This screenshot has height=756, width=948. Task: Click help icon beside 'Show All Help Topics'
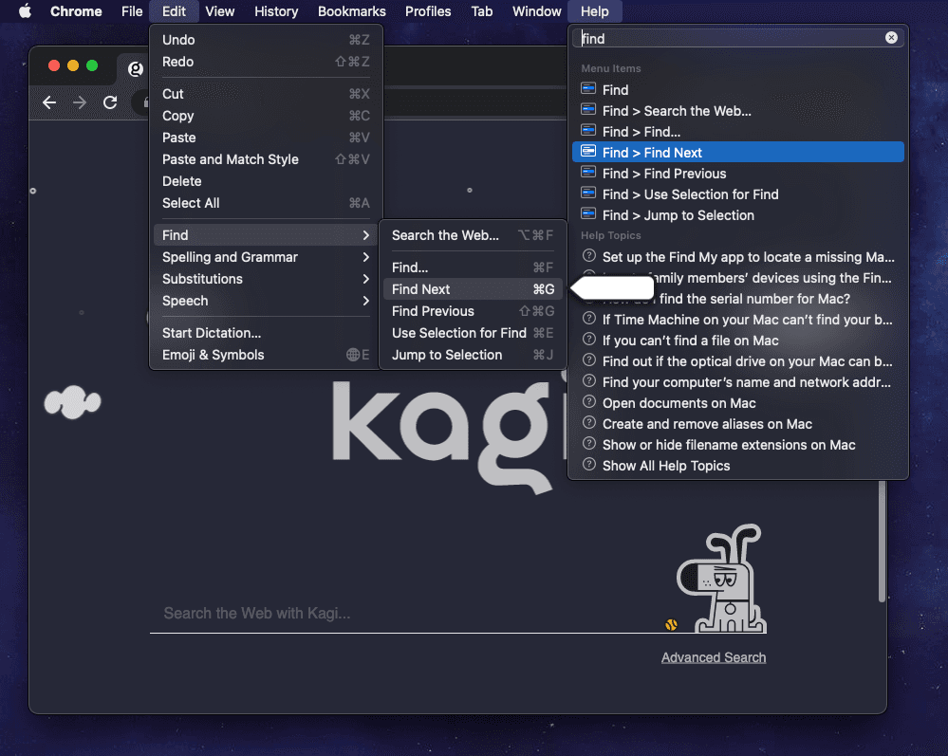pyautogui.click(x=589, y=465)
